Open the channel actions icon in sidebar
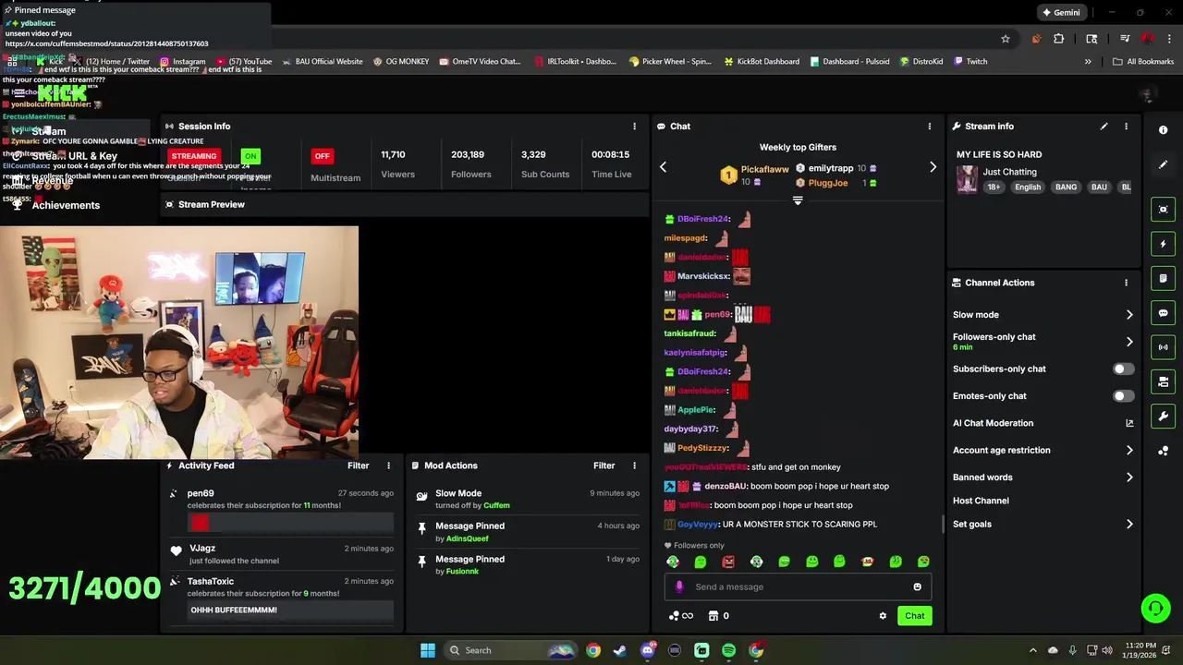1183x665 pixels. click(x=1163, y=381)
